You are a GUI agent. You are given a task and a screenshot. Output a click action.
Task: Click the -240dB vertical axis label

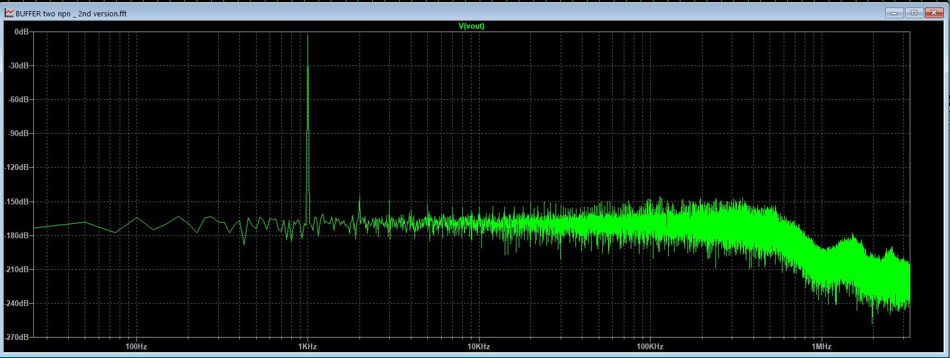[17, 304]
